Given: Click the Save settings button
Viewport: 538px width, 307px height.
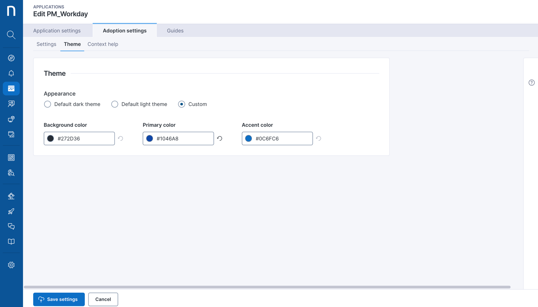Looking at the screenshot, I should tap(59, 299).
